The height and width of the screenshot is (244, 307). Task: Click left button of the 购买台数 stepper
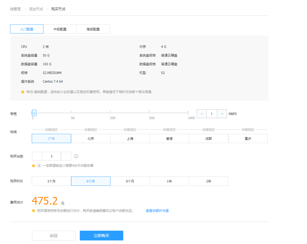[x=37, y=156]
